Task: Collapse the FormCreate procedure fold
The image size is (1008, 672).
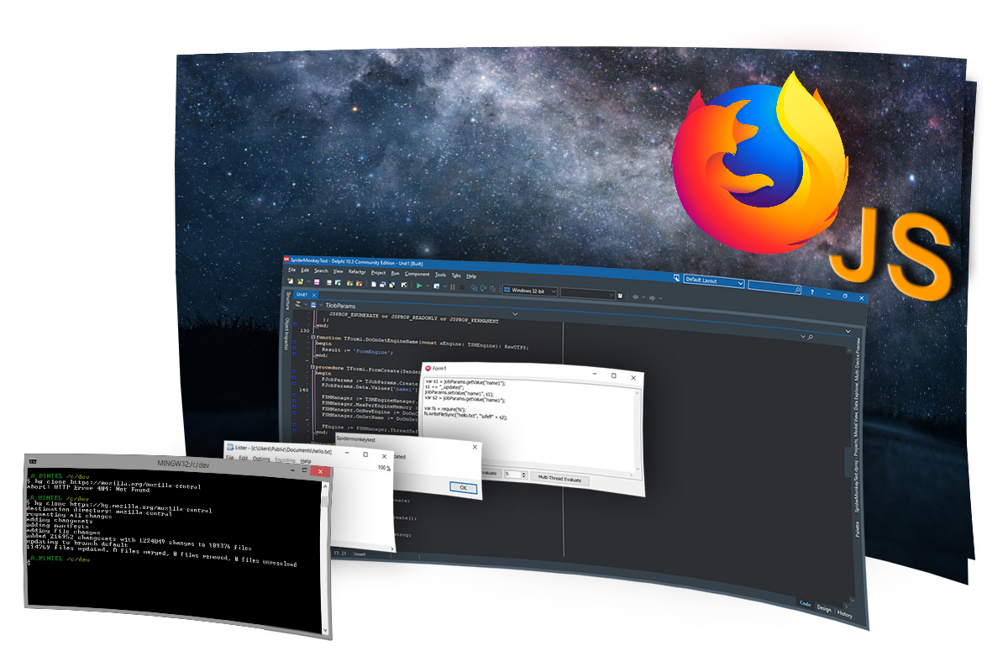Action: [312, 367]
